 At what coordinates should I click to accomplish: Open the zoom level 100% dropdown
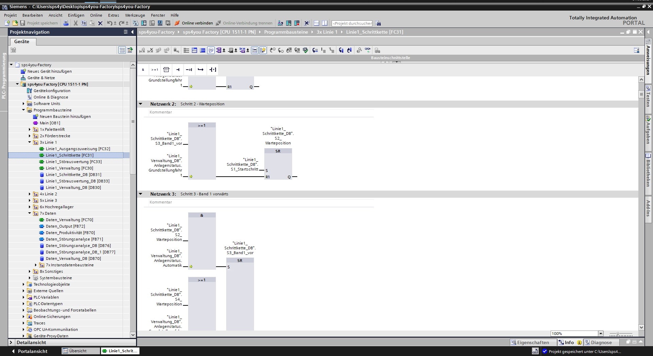click(601, 334)
